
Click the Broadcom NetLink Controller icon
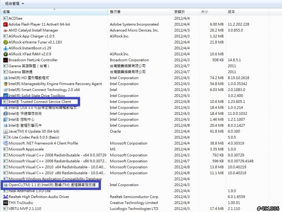pyautogui.click(x=6, y=60)
